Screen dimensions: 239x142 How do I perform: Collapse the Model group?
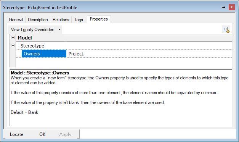pos(13,37)
